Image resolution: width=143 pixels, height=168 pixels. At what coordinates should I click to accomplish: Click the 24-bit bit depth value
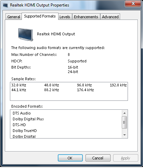click(73, 72)
